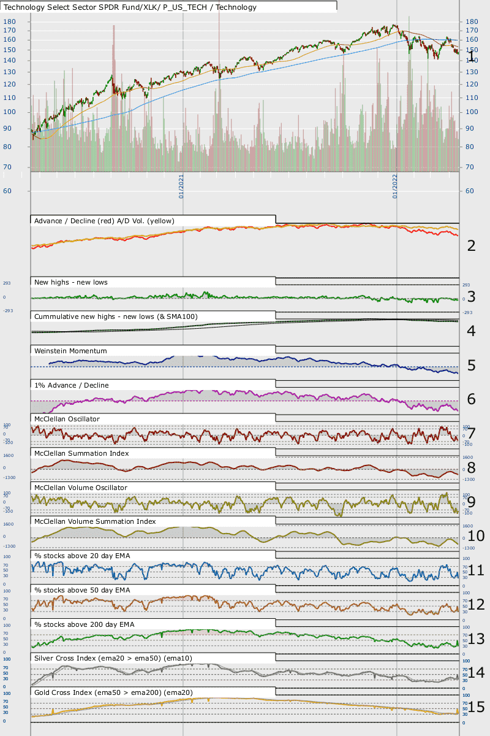Click the 01/2022 date marker on the time axis
The height and width of the screenshot is (736, 490).
(x=396, y=186)
